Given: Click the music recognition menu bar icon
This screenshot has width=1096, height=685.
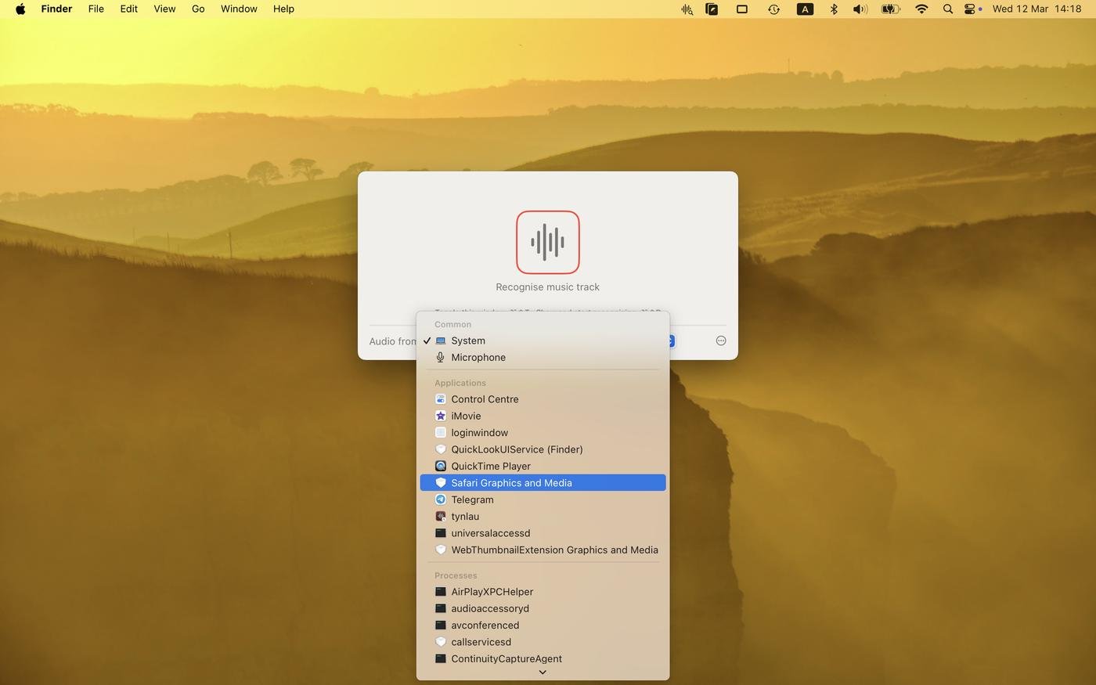Looking at the screenshot, I should click(687, 9).
